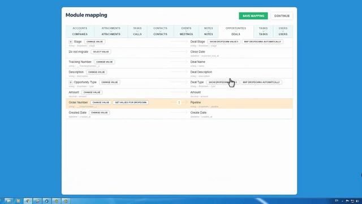Select the Deal Description target field

tap(201, 72)
